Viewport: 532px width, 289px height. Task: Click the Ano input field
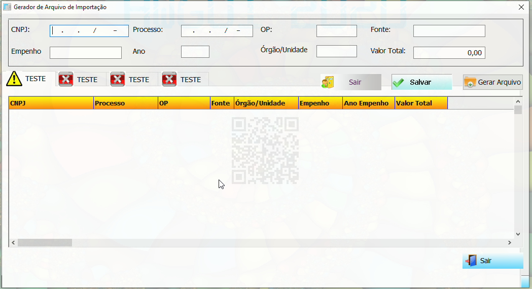point(195,52)
